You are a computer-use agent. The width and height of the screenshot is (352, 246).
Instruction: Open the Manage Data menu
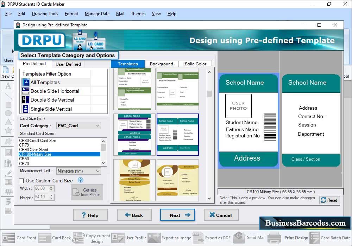97,14
